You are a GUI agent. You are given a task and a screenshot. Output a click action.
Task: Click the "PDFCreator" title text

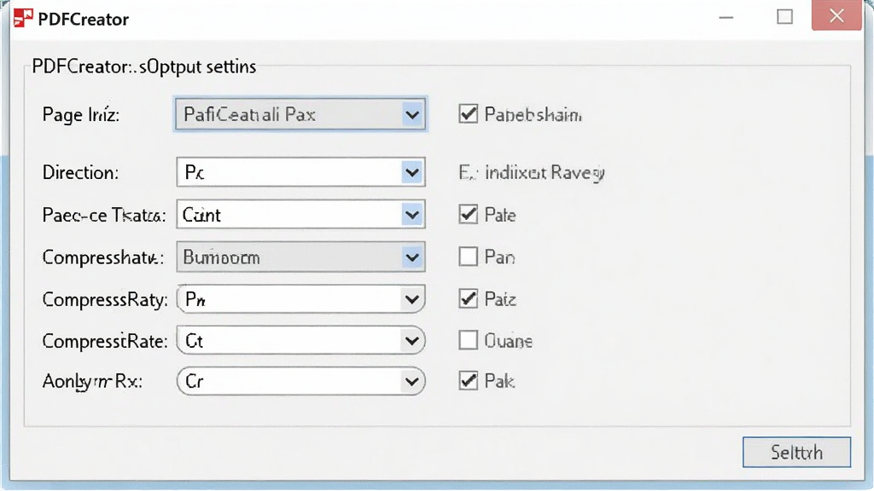pyautogui.click(x=84, y=20)
